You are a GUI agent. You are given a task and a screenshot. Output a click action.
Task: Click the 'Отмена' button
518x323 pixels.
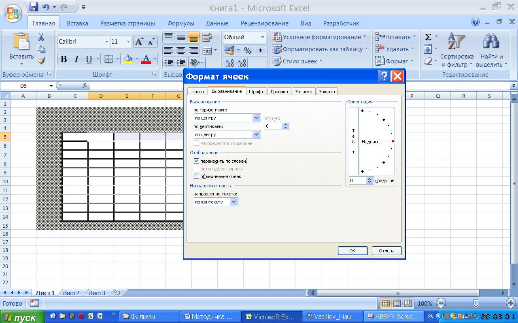point(386,251)
